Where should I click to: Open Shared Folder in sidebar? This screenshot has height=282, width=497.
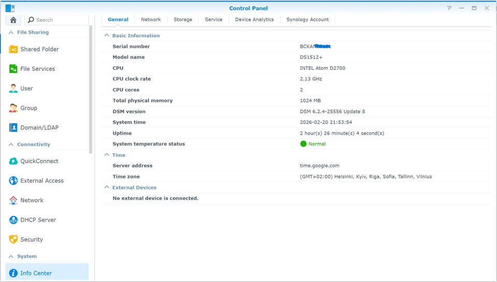(40, 49)
